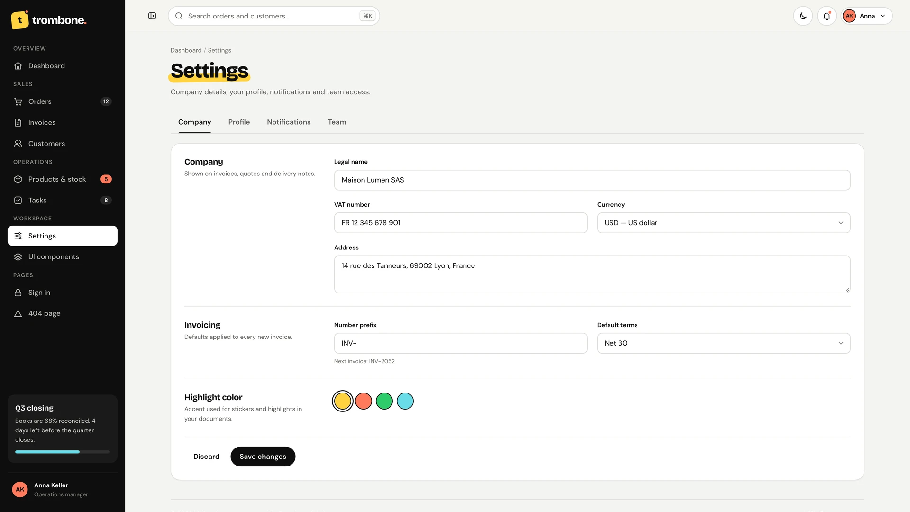Open the Anna user menu dropdown
This screenshot has width=910, height=512.
click(867, 16)
